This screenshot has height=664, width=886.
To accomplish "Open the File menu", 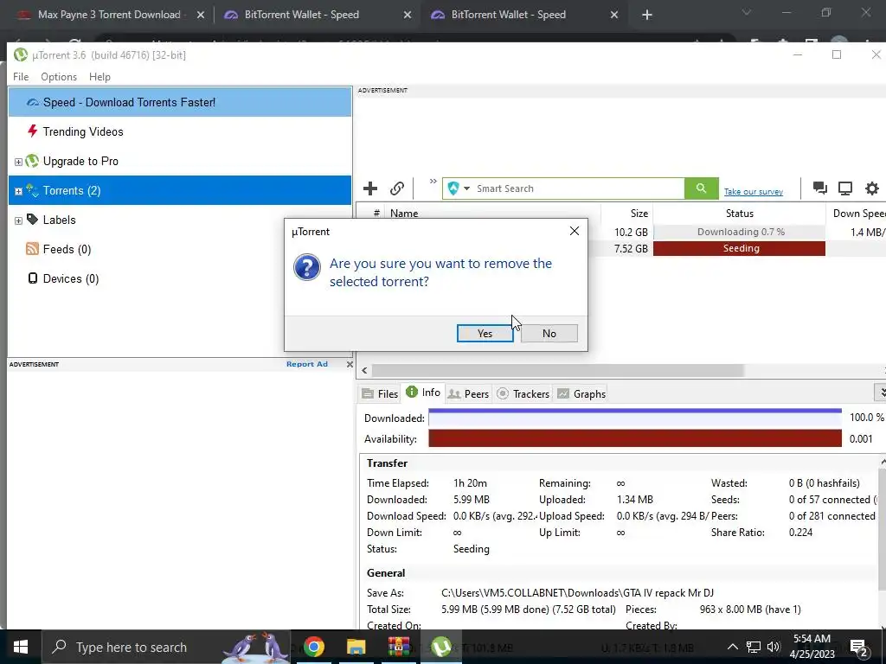I will click(x=21, y=77).
